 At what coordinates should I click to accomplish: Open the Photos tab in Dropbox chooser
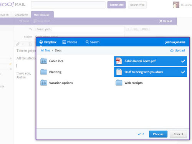tap(70, 42)
